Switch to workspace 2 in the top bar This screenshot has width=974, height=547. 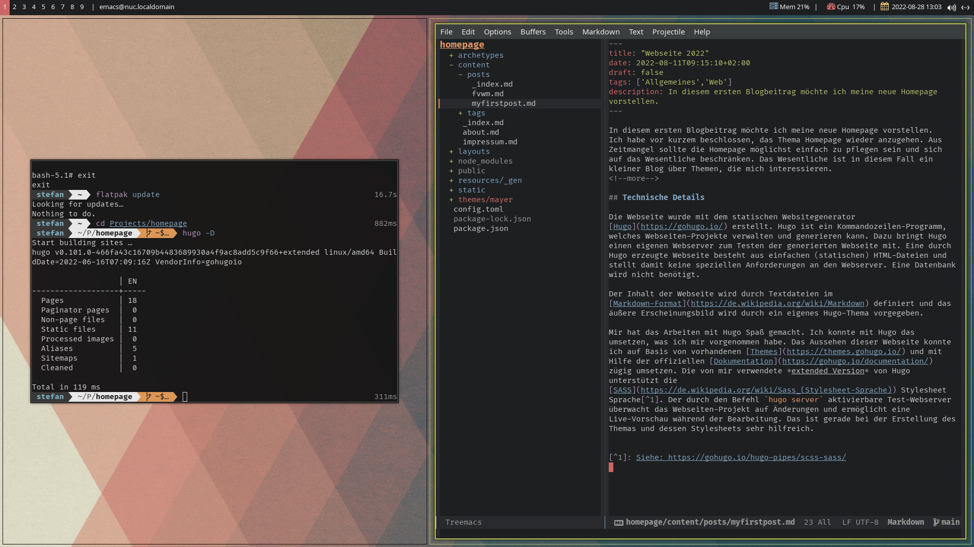pos(14,7)
